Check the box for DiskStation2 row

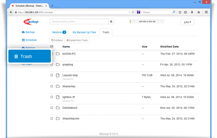[52, 108]
